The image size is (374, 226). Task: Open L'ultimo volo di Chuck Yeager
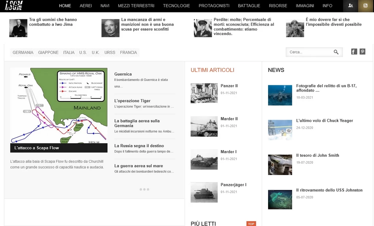(x=325, y=121)
